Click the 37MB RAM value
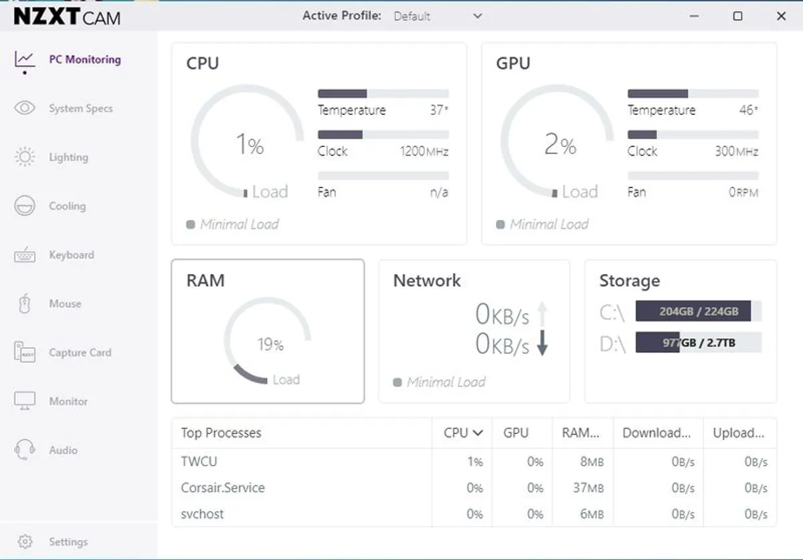803x560 pixels. [588, 488]
